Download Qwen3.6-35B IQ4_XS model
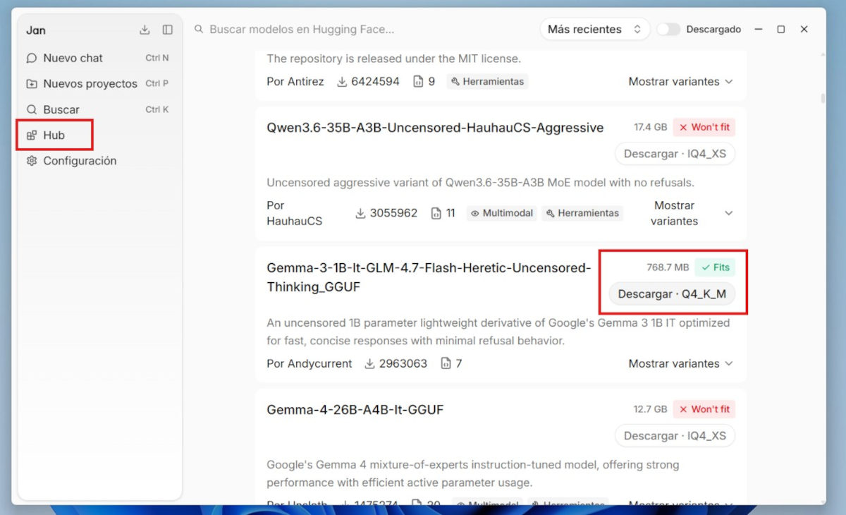846x515 pixels. [675, 153]
